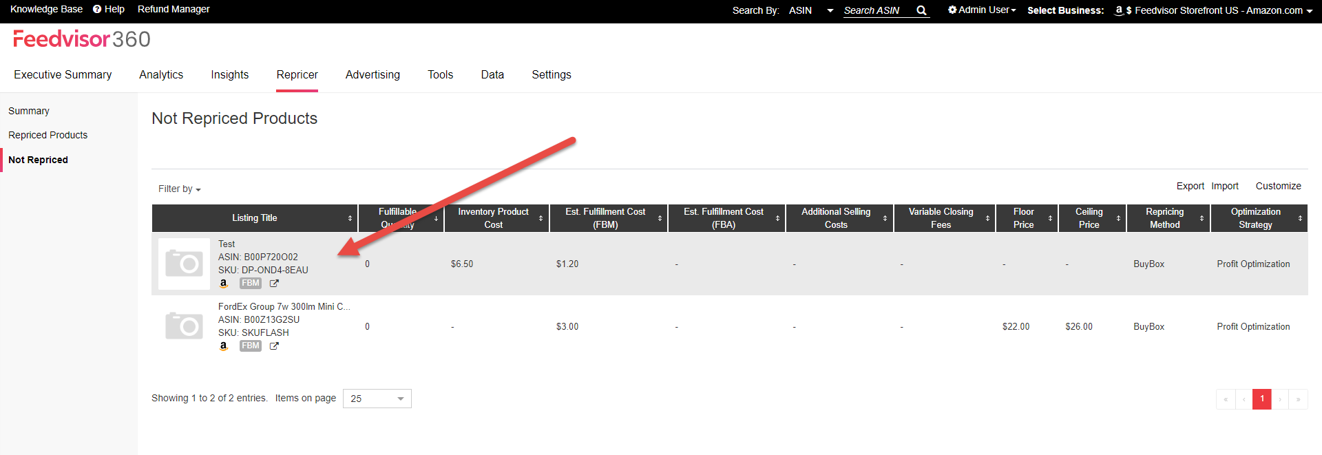This screenshot has width=1322, height=455.
Task: Sort by Listing Title using its sort arrows
Action: (x=350, y=218)
